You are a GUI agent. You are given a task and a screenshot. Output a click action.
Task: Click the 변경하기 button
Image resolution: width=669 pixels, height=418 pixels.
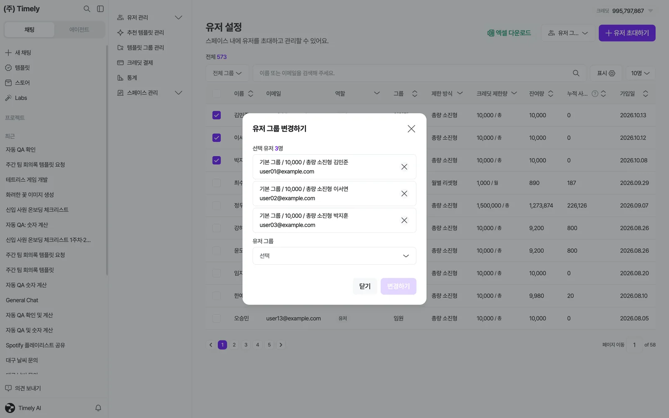pos(398,286)
